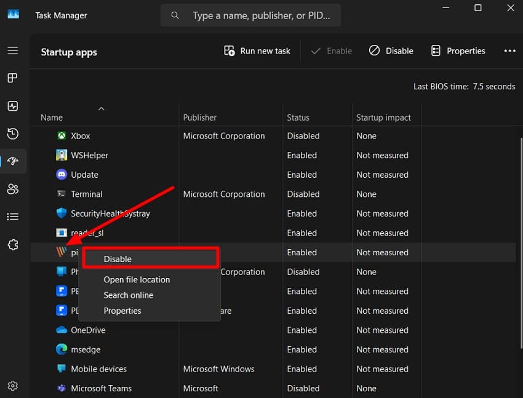Open the Processes view in the sidebar

click(13, 78)
